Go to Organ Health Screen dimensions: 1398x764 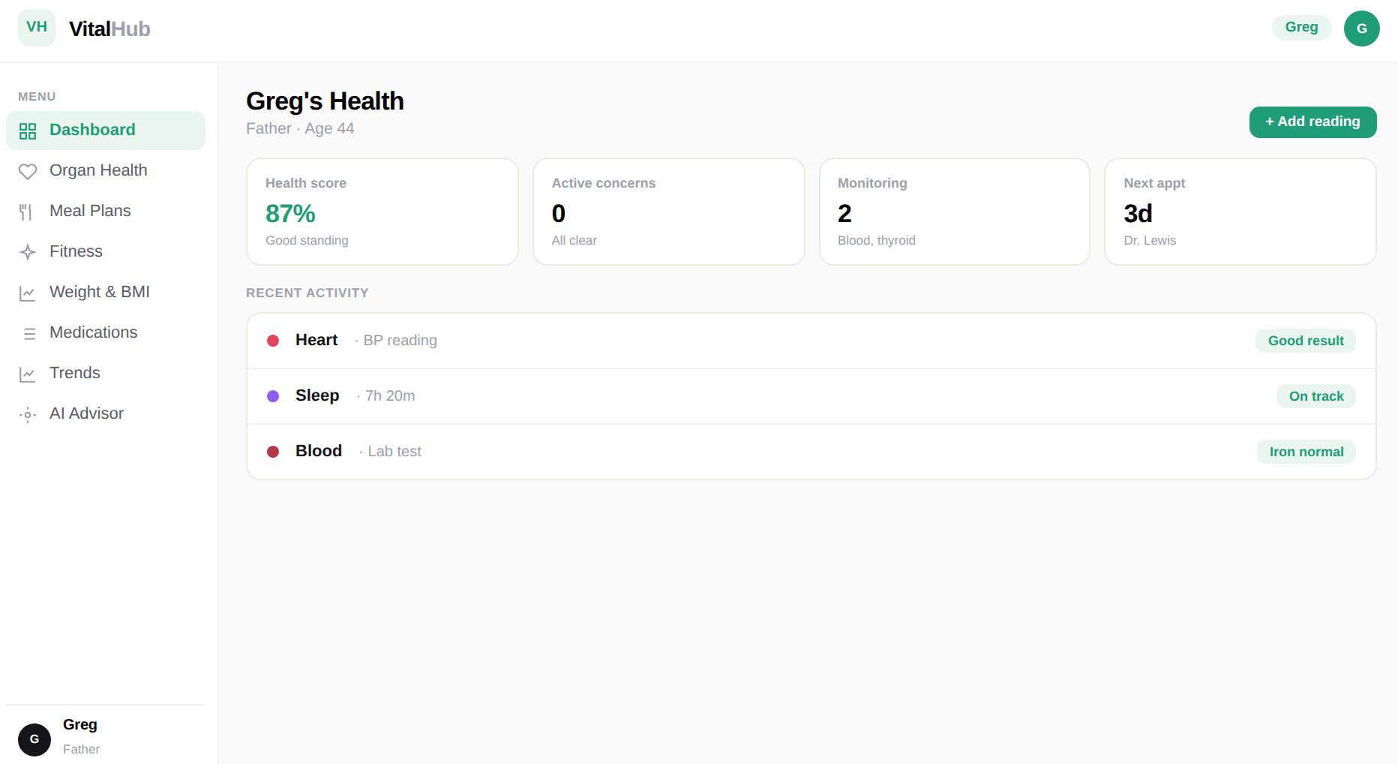[x=106, y=171]
